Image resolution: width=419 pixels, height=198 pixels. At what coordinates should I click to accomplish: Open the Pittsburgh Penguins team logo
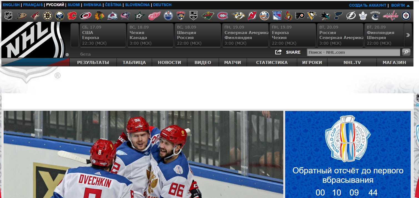(x=312, y=16)
